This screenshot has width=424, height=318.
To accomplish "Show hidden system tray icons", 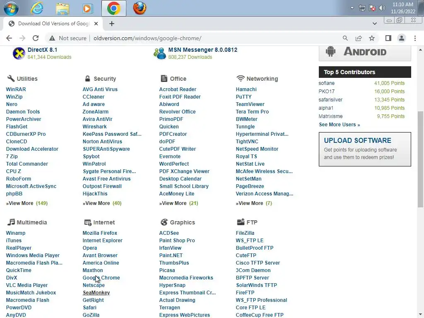I will tap(352, 8).
